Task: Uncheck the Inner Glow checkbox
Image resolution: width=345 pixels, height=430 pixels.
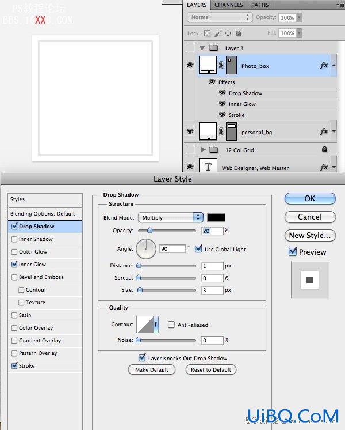Action: click(x=14, y=265)
